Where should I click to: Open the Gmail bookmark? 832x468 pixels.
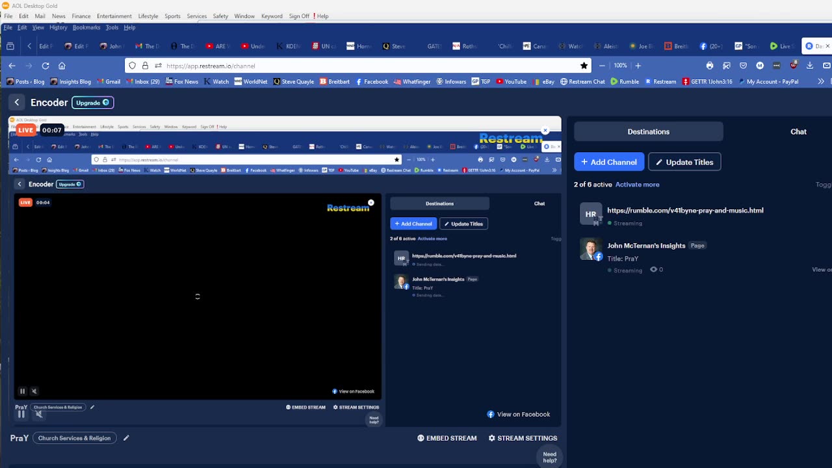pyautogui.click(x=109, y=81)
